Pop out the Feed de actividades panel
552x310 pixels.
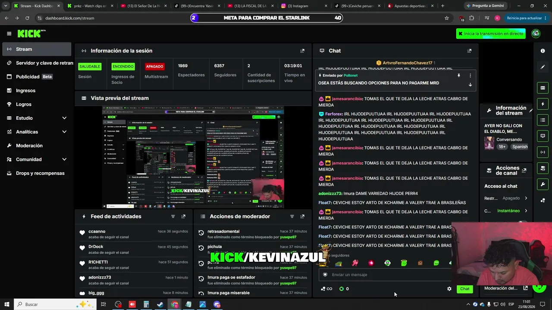(x=183, y=217)
